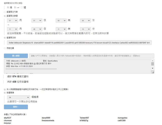Open the end month dropdown
This screenshot has height=125, width=162.
coord(13,29)
